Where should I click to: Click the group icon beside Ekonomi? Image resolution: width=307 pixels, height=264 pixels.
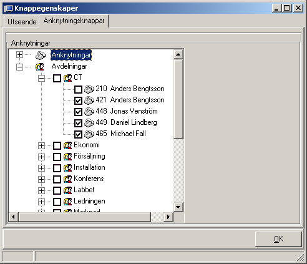68,145
